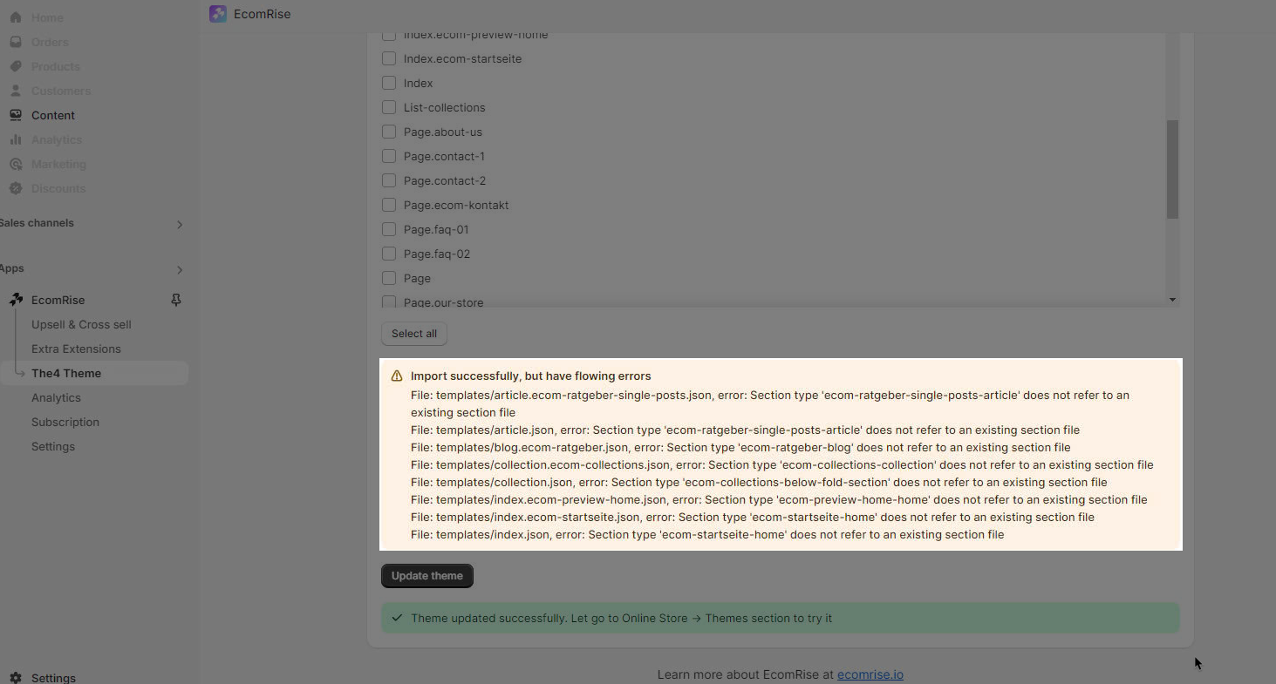Check the Page.faq-02 checkbox
The image size is (1276, 684).
tap(389, 254)
